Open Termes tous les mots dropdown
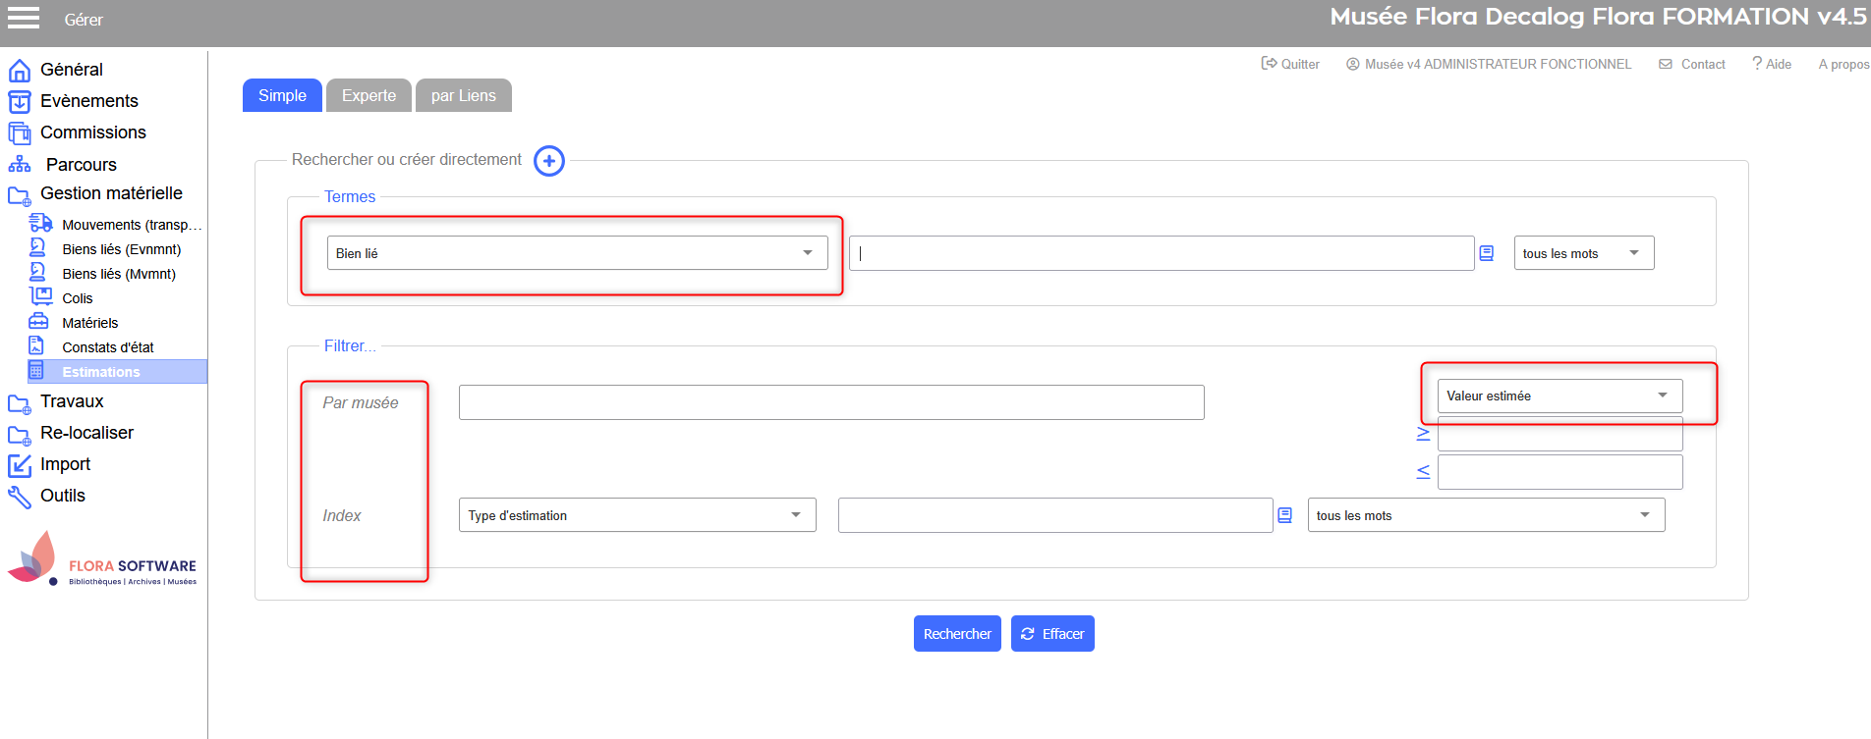Image resolution: width=1871 pixels, height=739 pixels. coord(1583,253)
